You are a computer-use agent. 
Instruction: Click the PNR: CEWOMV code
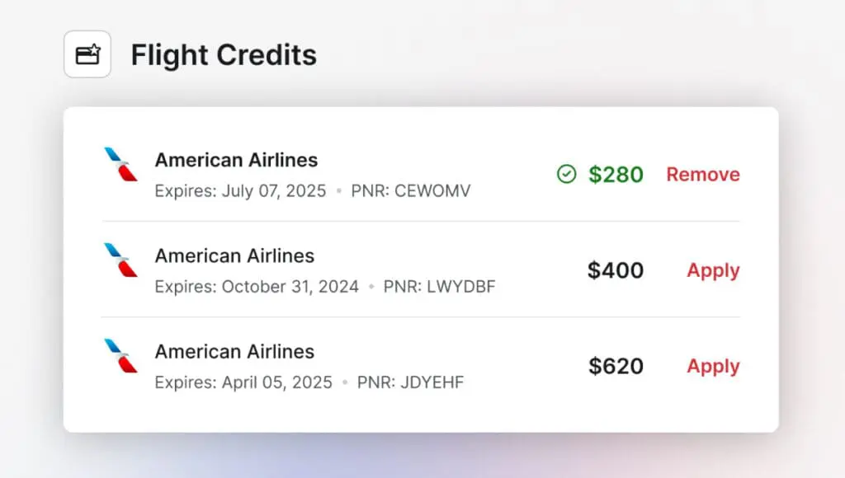tap(411, 191)
